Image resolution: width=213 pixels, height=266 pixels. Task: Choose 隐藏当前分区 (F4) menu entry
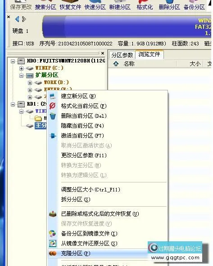[x=107, y=126]
